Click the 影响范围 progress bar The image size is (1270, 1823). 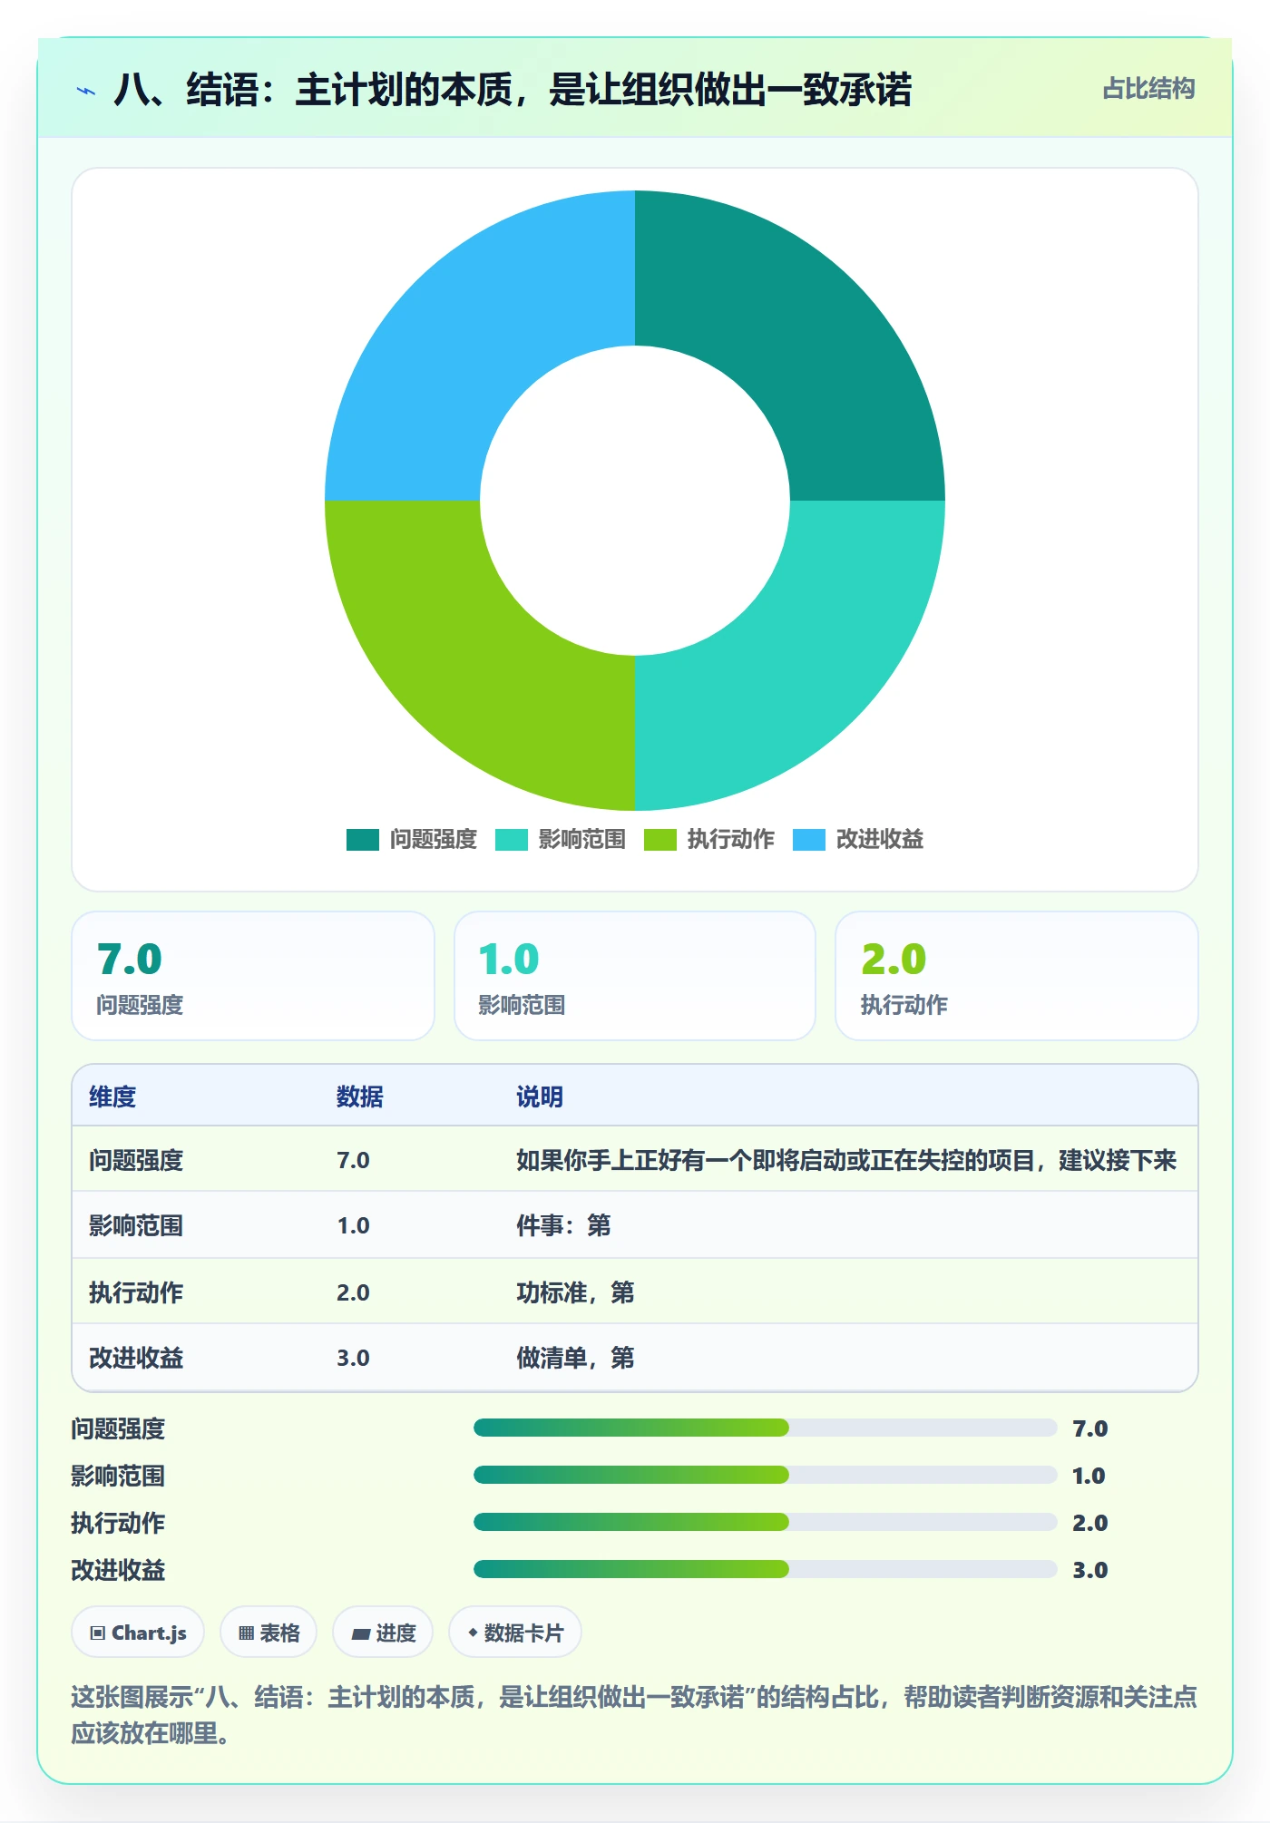coord(766,1476)
